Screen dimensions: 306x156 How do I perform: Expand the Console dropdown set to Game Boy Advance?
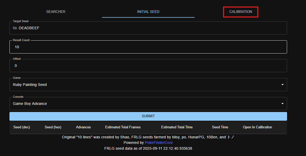pyautogui.click(x=145, y=104)
